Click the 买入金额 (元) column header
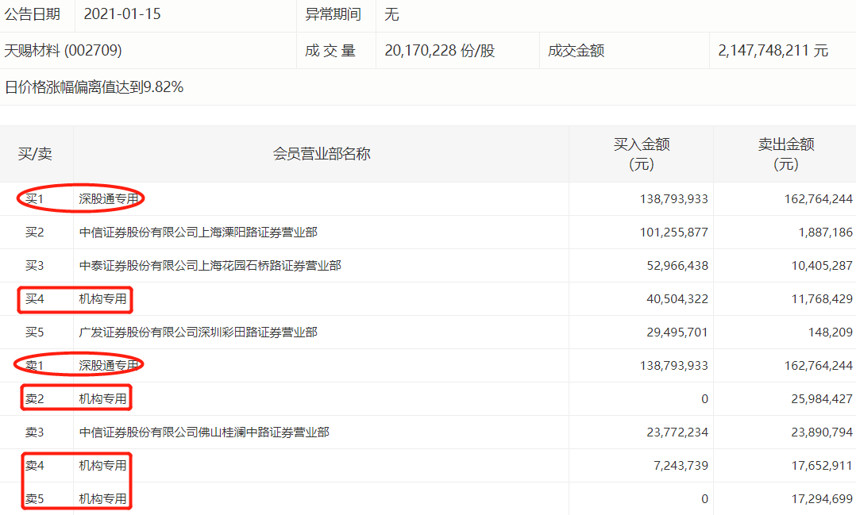The height and width of the screenshot is (515, 856). (x=641, y=154)
